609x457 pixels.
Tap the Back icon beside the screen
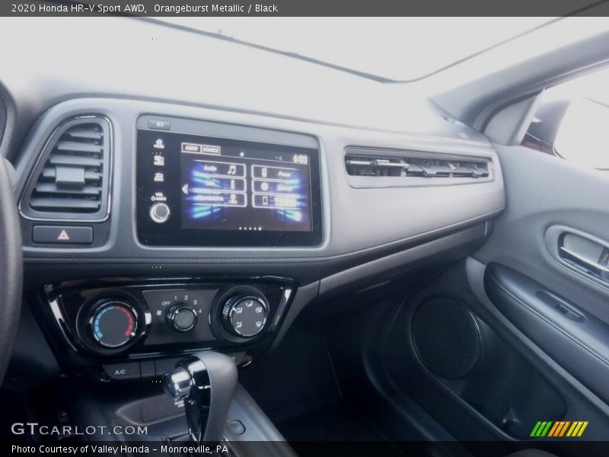click(x=158, y=177)
